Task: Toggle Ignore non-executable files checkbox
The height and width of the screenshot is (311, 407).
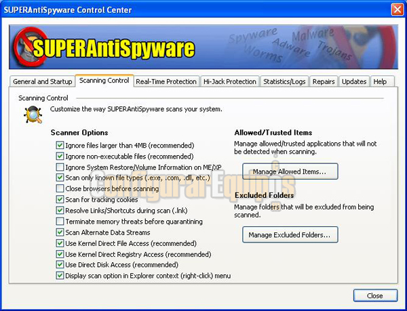Action: coord(60,156)
